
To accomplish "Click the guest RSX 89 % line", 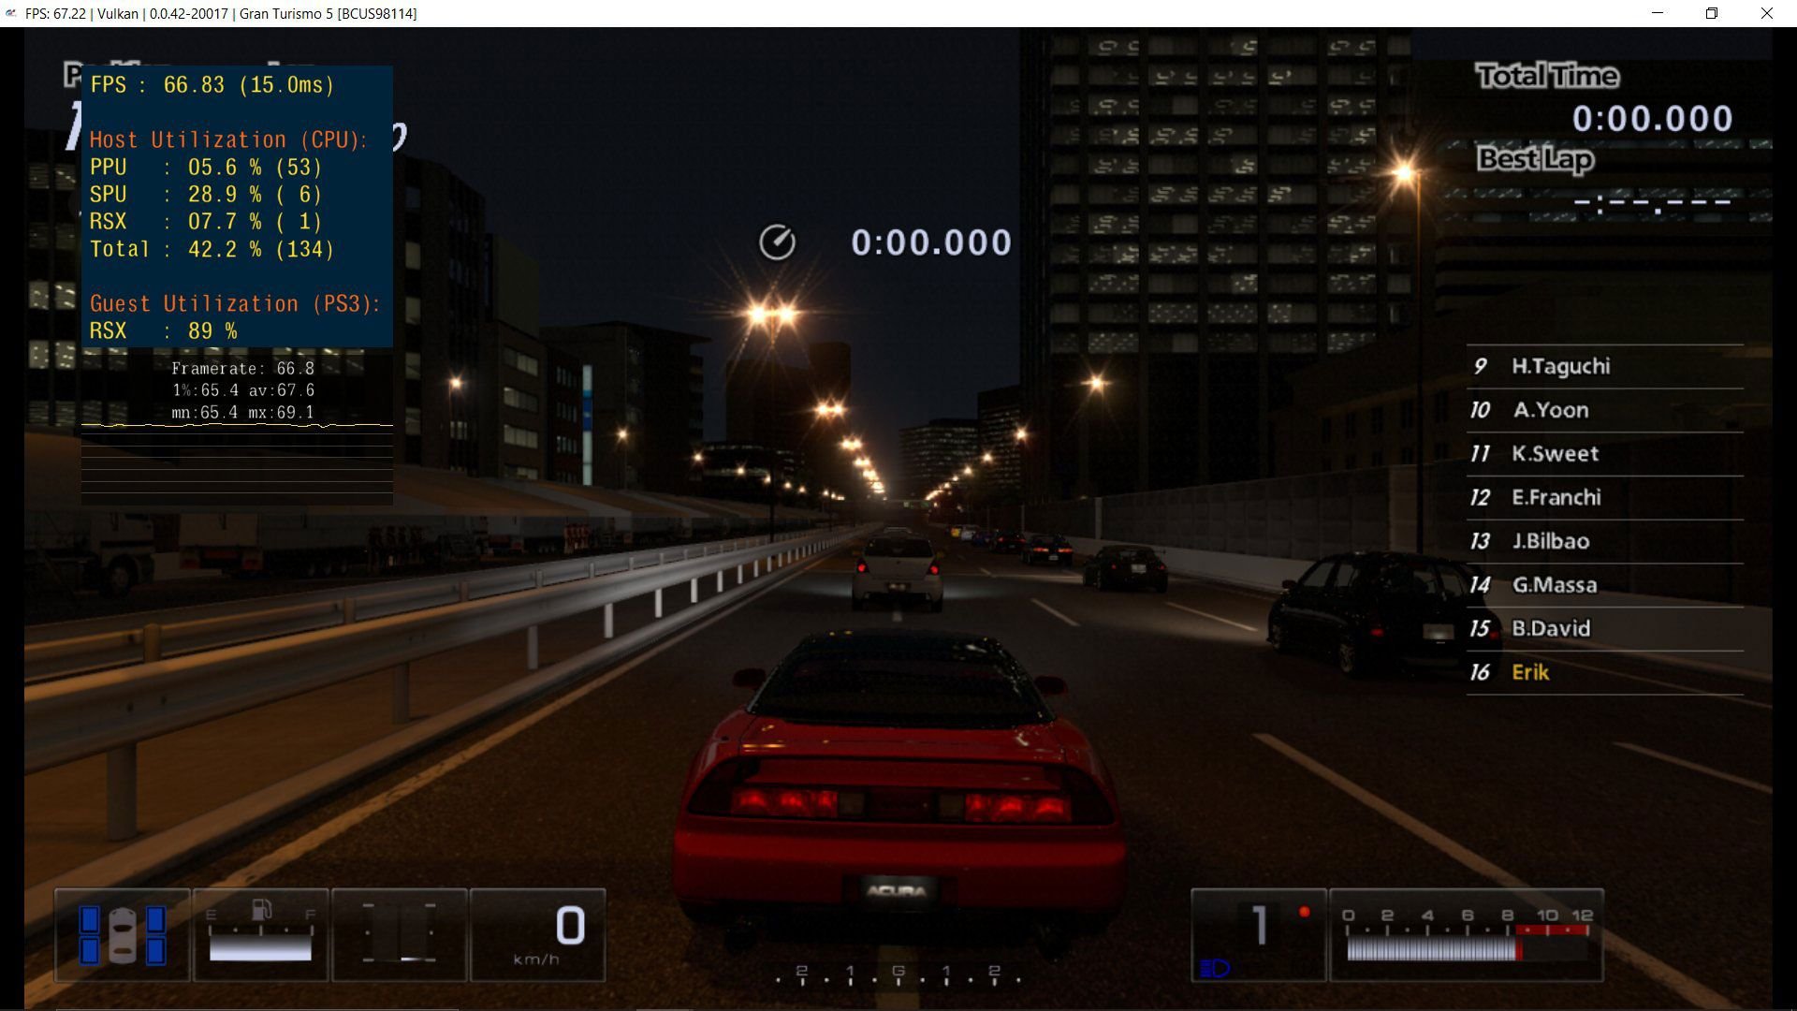I will pyautogui.click(x=164, y=331).
